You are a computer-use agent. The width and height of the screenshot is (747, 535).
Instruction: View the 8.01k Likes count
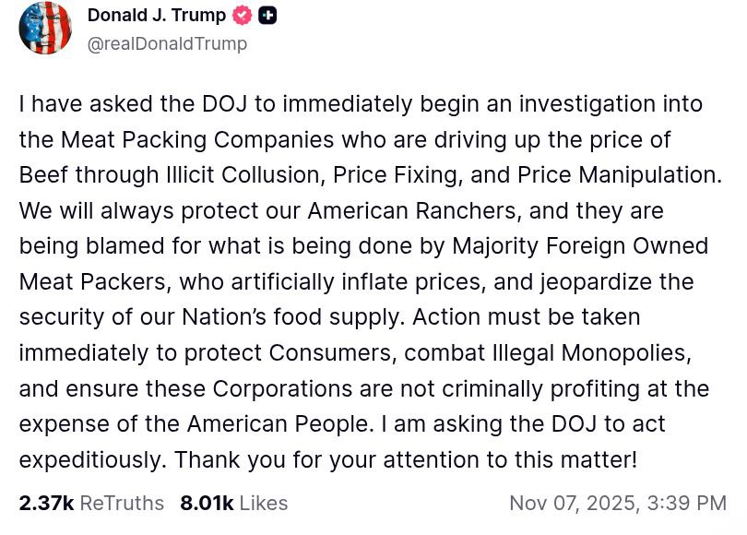coord(207,504)
